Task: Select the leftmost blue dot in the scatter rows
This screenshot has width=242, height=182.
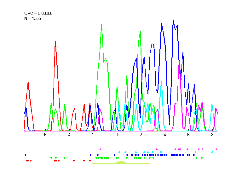Action: (x=25, y=155)
